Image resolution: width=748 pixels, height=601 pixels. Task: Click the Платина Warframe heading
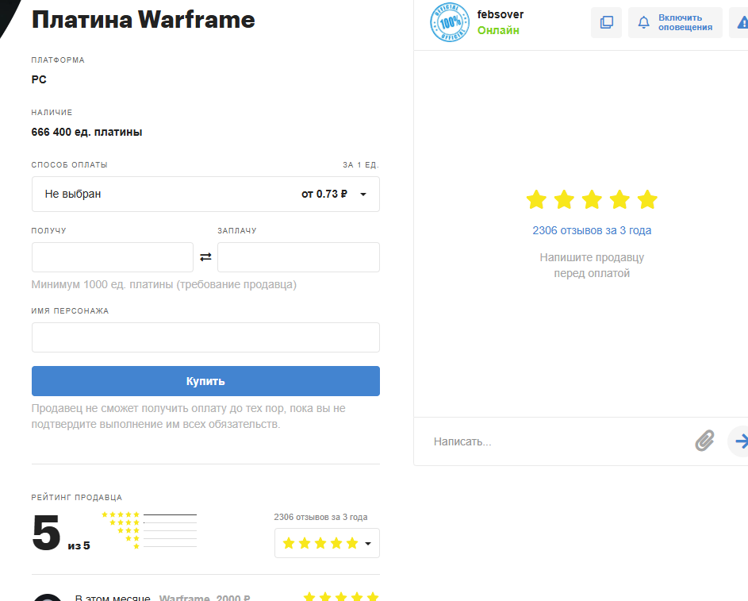tap(143, 20)
